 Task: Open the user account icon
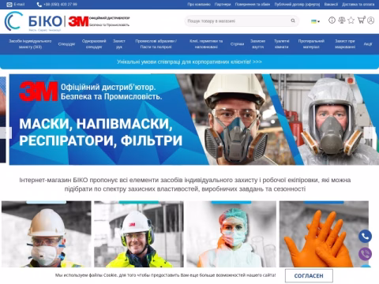(x=371, y=21)
